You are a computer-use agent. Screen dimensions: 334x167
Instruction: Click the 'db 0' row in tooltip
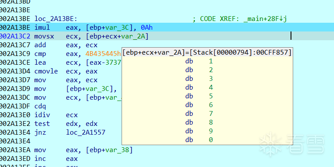[x=199, y=139]
